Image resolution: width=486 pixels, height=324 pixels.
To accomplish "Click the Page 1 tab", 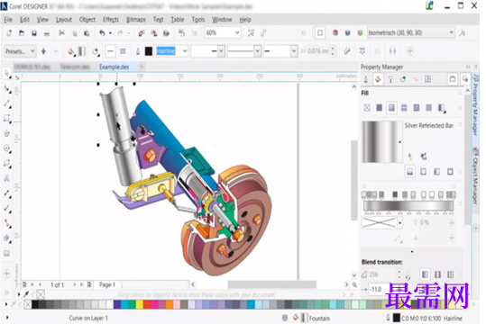I will [x=107, y=284].
